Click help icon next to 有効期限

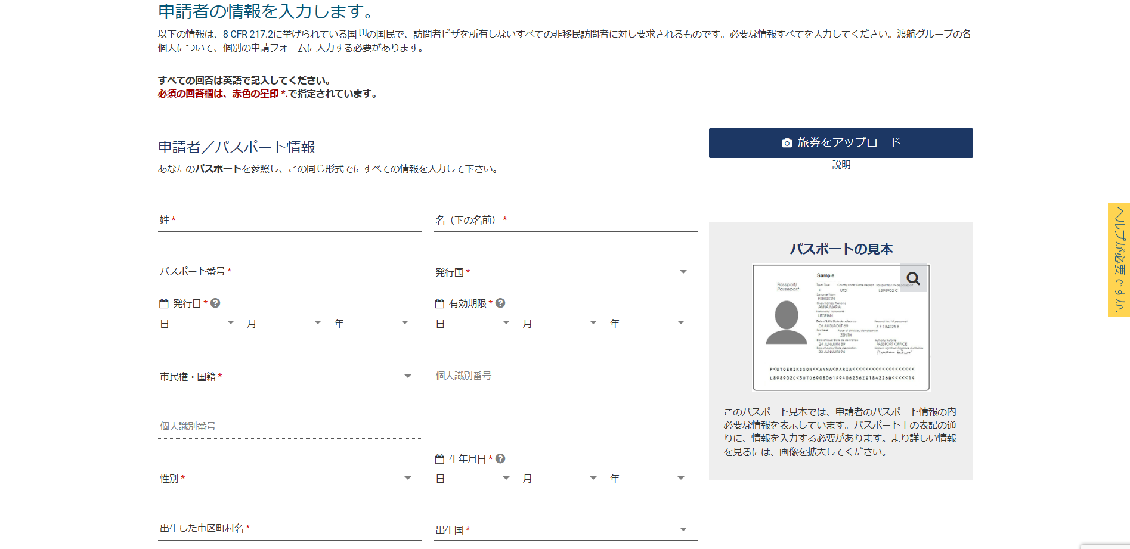pos(500,303)
